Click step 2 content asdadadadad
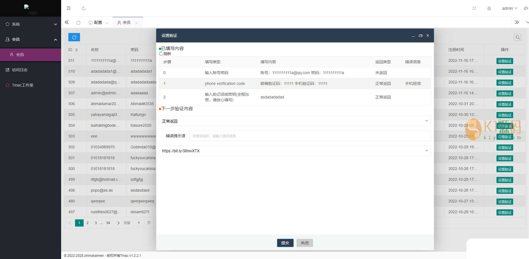529x259 pixels. point(272,97)
